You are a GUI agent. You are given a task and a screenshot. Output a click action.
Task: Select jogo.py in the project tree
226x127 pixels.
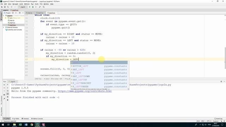click(11, 20)
